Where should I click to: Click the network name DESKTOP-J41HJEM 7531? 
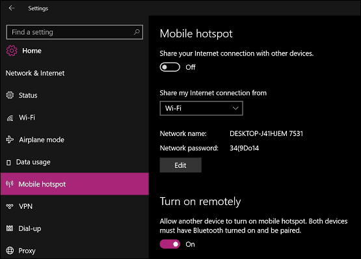(x=267, y=133)
